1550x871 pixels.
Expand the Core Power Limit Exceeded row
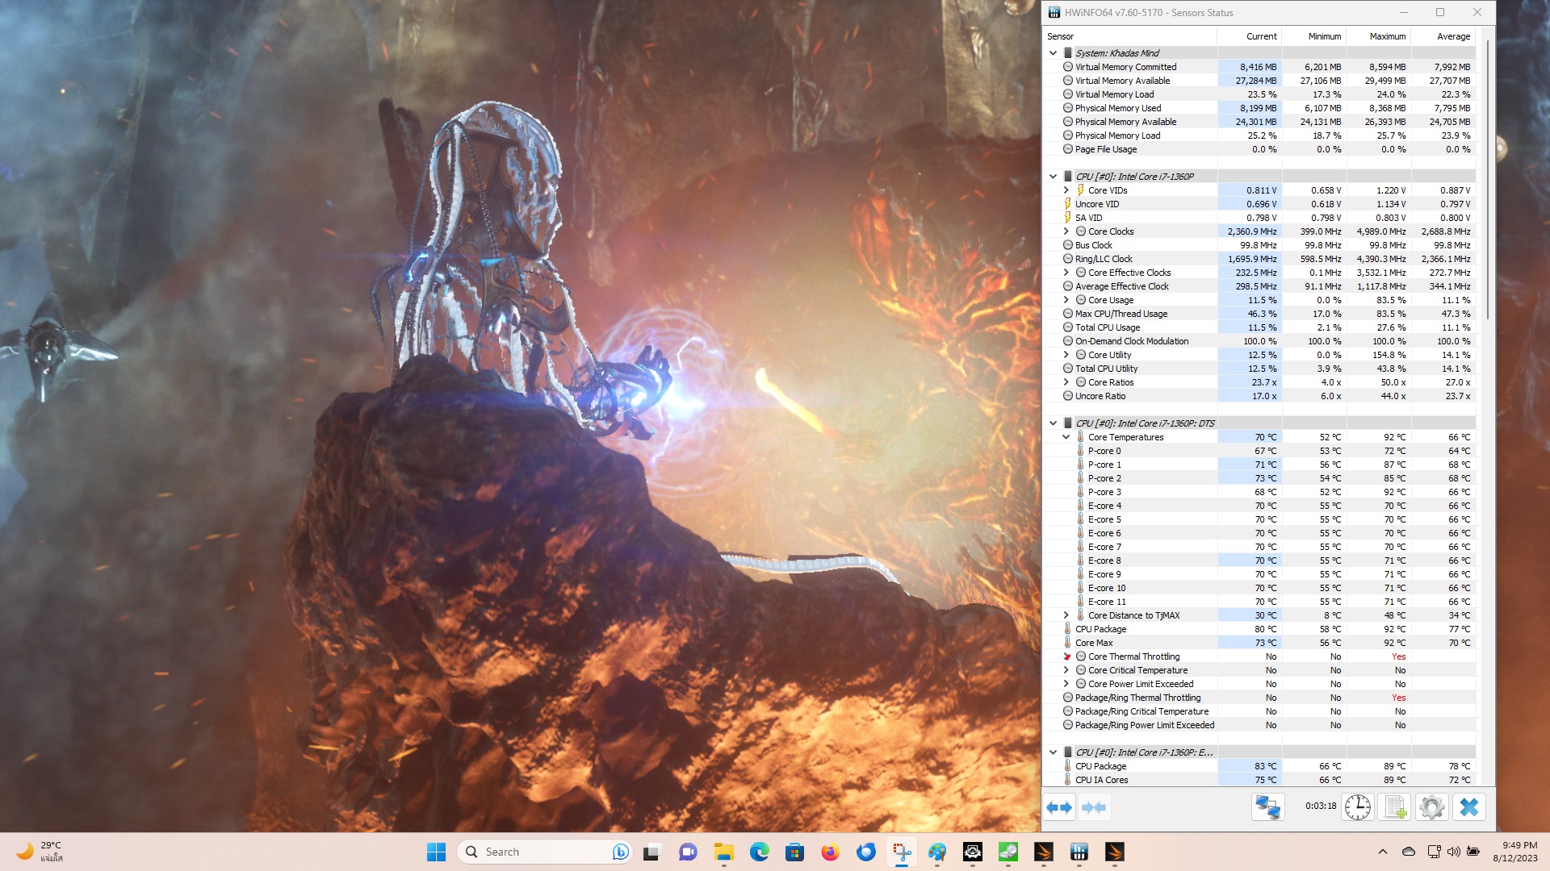pos(1066,684)
